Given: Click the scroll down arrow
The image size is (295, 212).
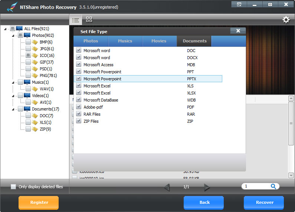Looking at the screenshot, I should (291, 176).
